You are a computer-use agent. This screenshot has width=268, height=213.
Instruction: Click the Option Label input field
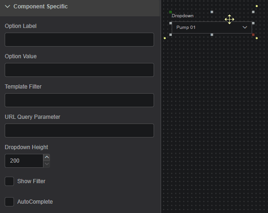79,40
